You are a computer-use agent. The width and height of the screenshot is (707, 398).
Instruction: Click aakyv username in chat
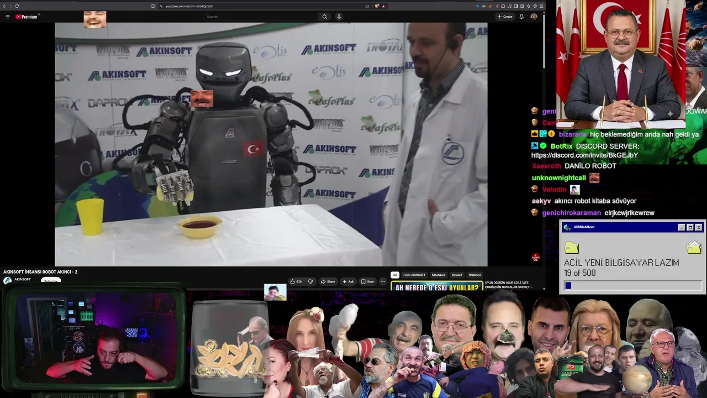pyautogui.click(x=541, y=201)
